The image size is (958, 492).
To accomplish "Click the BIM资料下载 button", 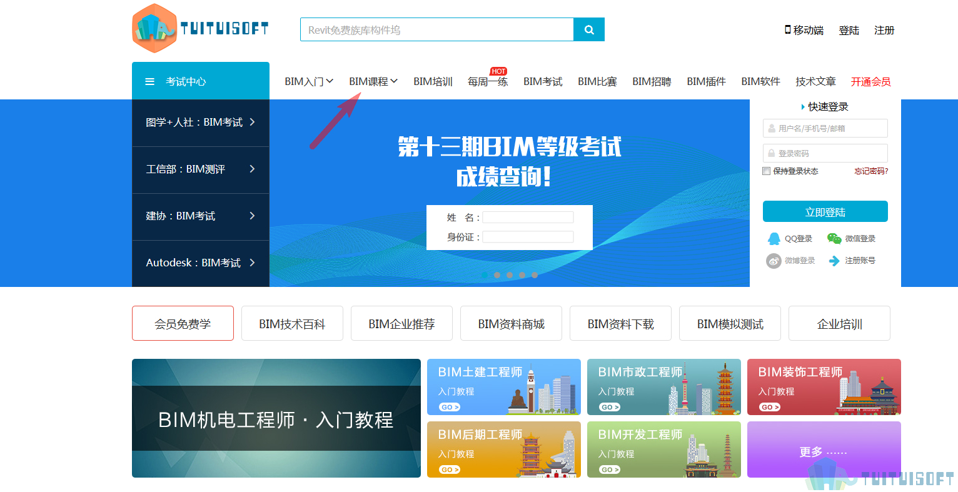I will coord(620,323).
